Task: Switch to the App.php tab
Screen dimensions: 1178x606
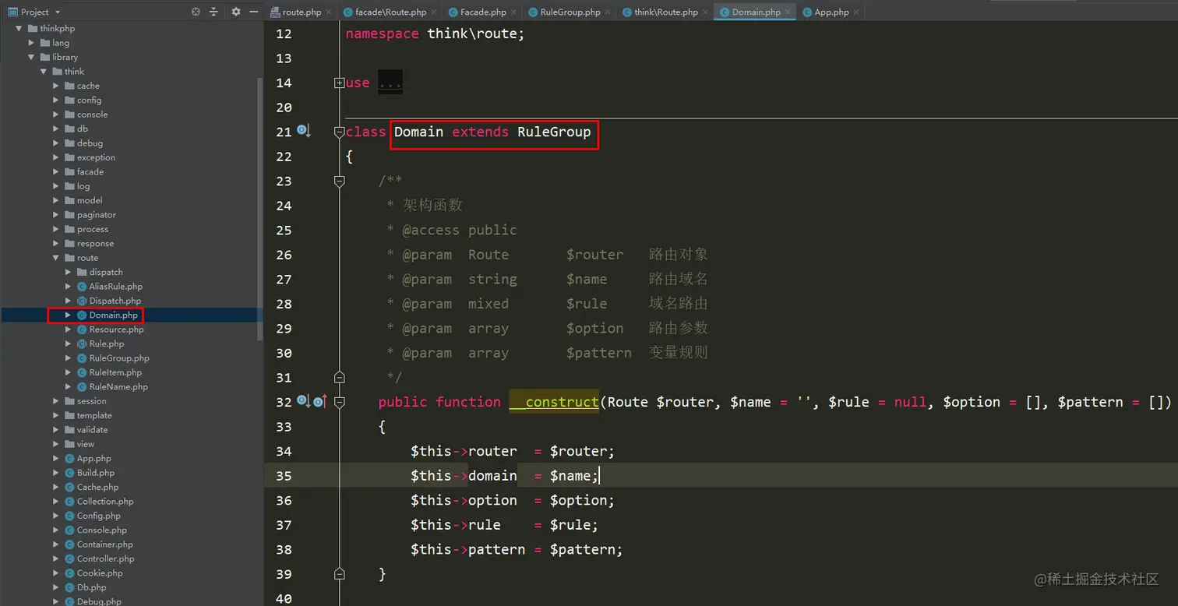Action: pos(831,12)
